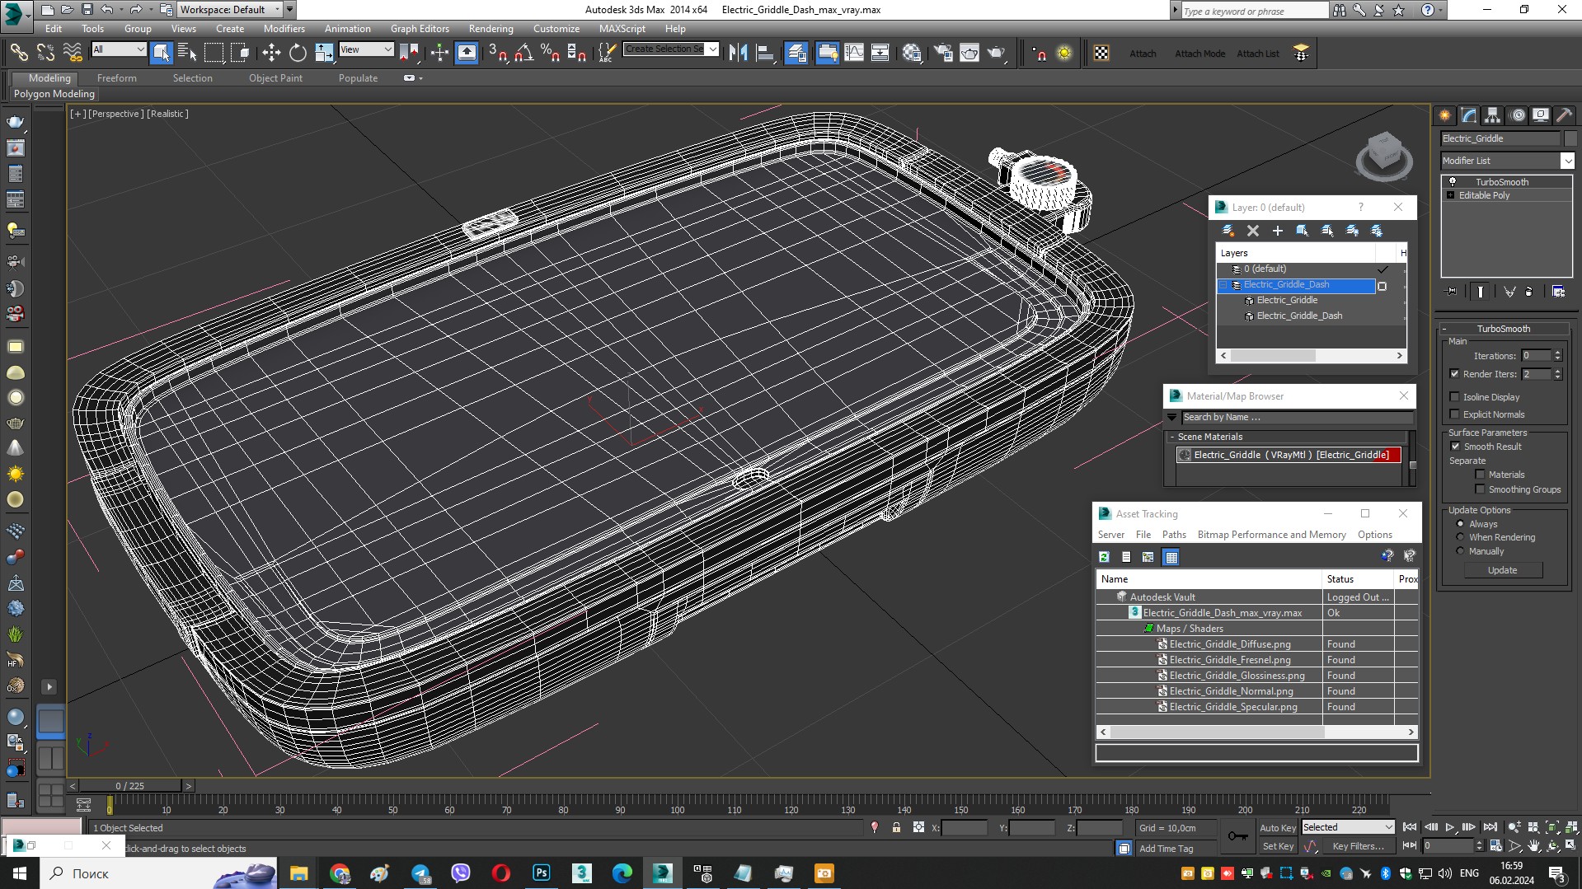Click Create New Layer plus icon
This screenshot has width=1582, height=889.
(x=1278, y=232)
